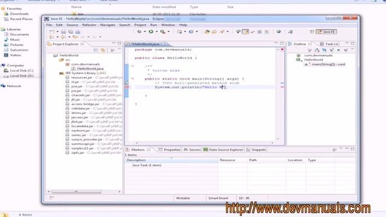Click the TODO task marker in editor gutter
Screen dimensions: 386x217
coord(127,83)
